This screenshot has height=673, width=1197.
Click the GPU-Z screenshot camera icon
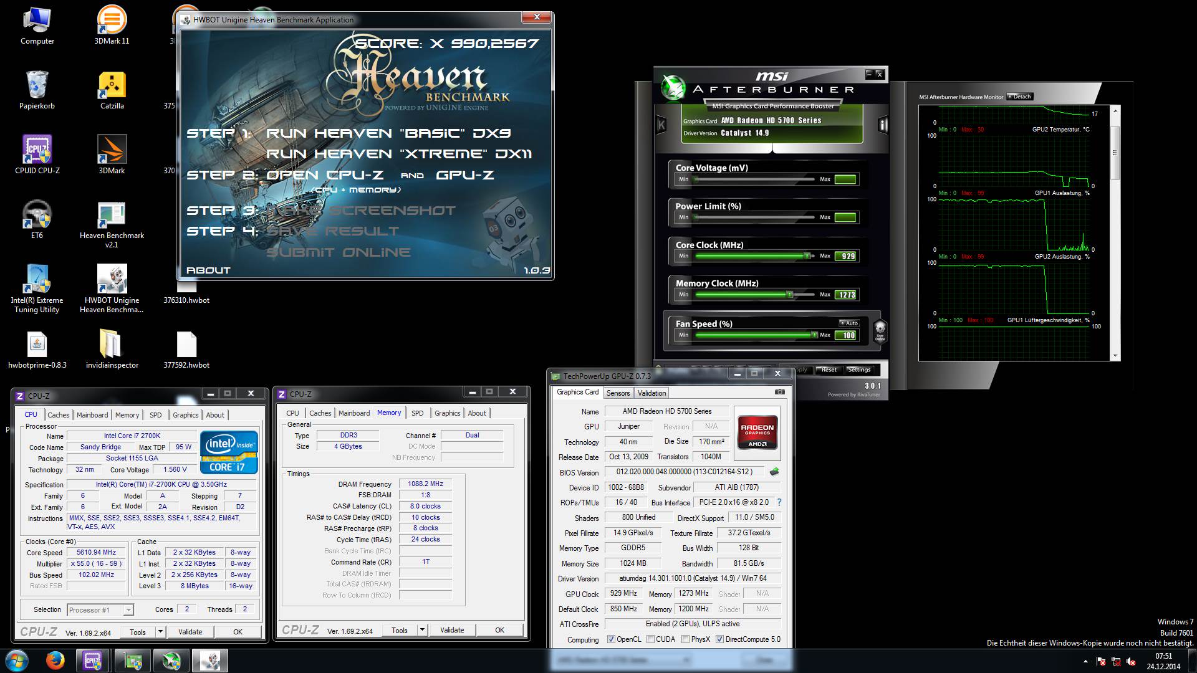(779, 392)
